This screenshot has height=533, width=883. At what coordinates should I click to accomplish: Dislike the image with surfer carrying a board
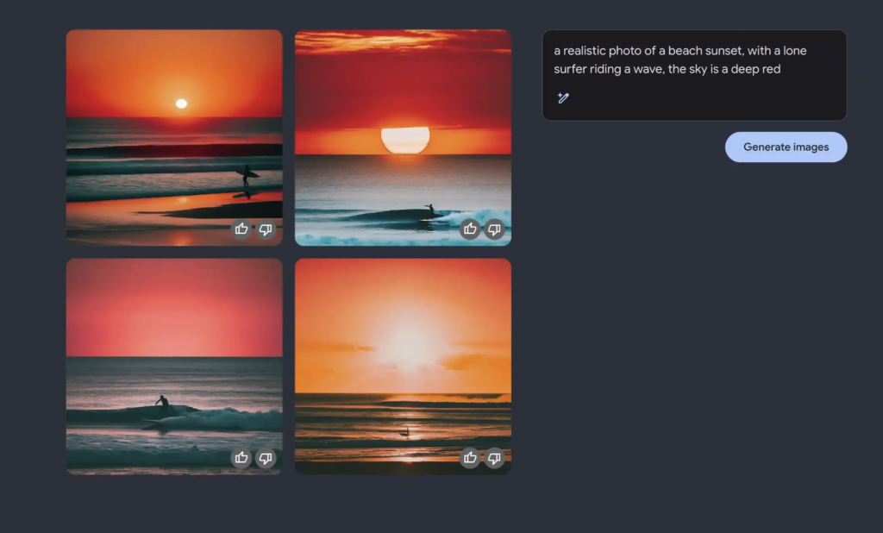tap(266, 229)
